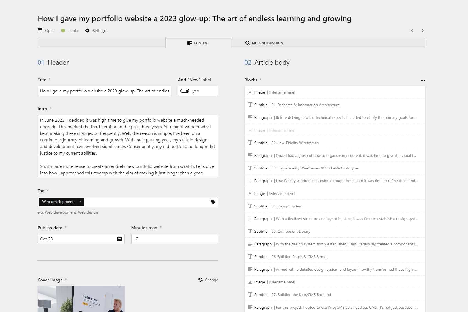The width and height of the screenshot is (468, 312).
Task: Open the Blocks options menu (three dots)
Action: [423, 80]
